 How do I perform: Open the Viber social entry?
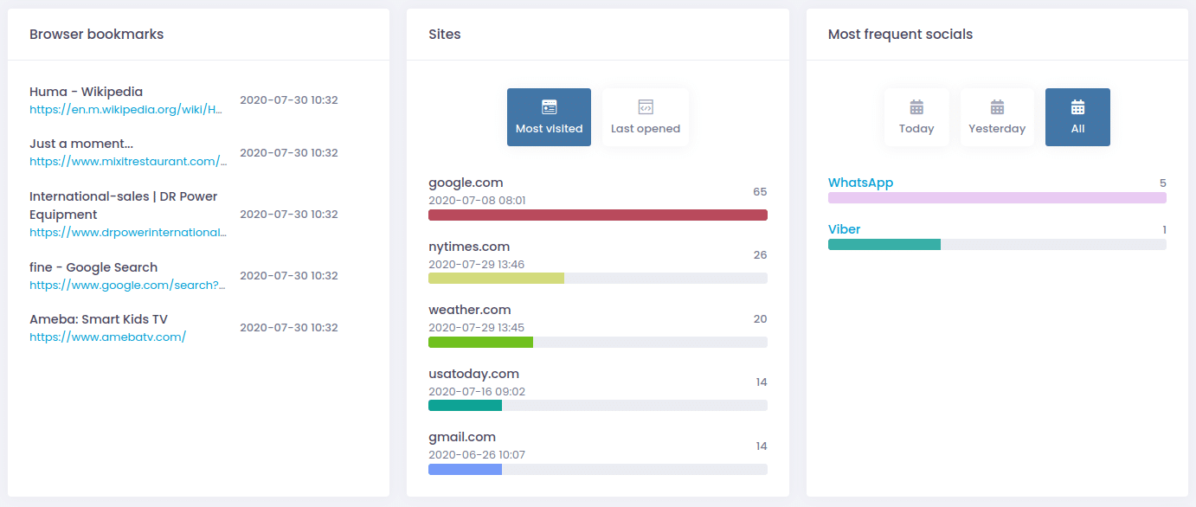[x=844, y=229]
